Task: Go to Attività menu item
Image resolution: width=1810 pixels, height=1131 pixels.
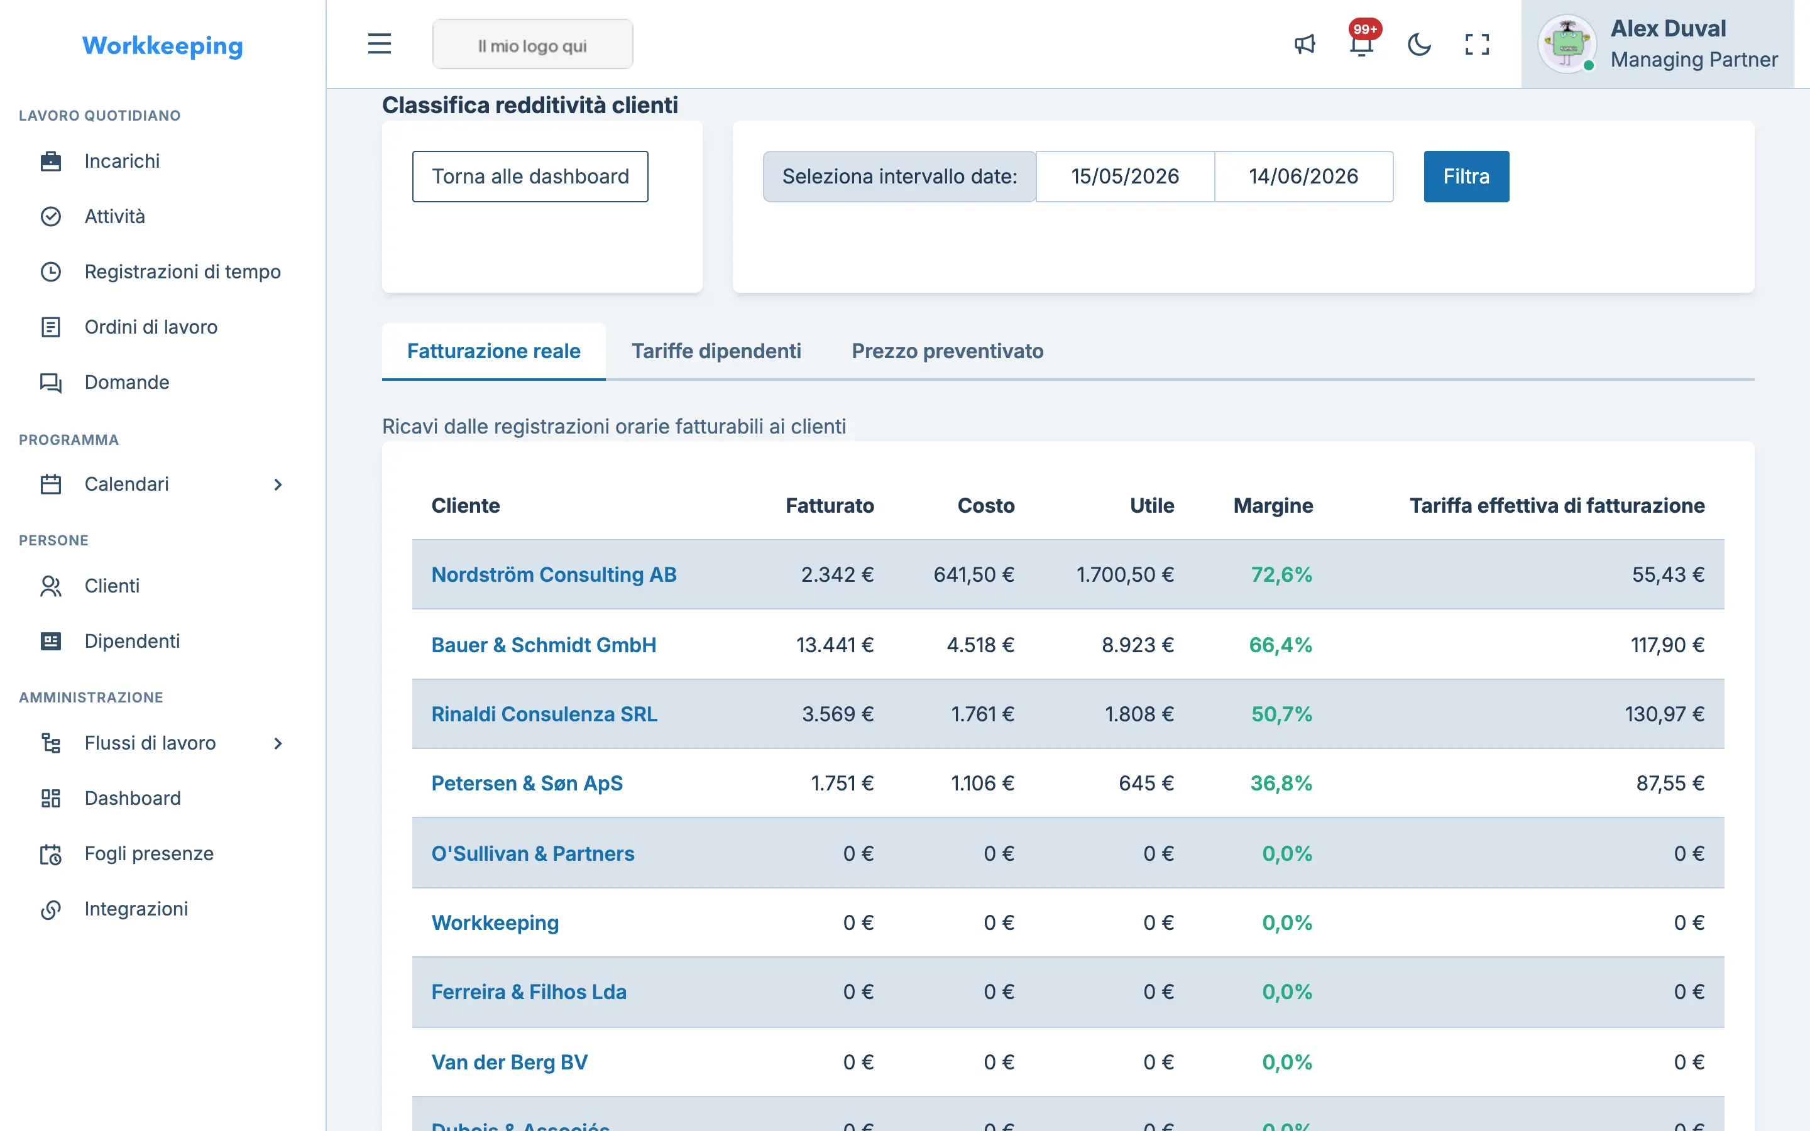Action: (x=114, y=216)
